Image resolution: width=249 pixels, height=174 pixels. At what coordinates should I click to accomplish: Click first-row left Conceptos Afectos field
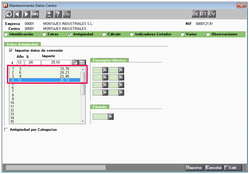[97, 70]
